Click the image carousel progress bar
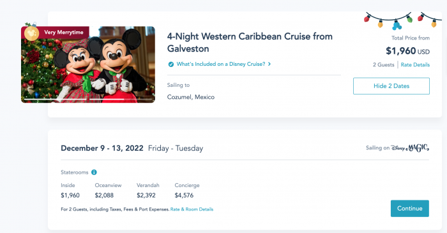Viewport: 447px width, 233px height. pyautogui.click(x=88, y=99)
